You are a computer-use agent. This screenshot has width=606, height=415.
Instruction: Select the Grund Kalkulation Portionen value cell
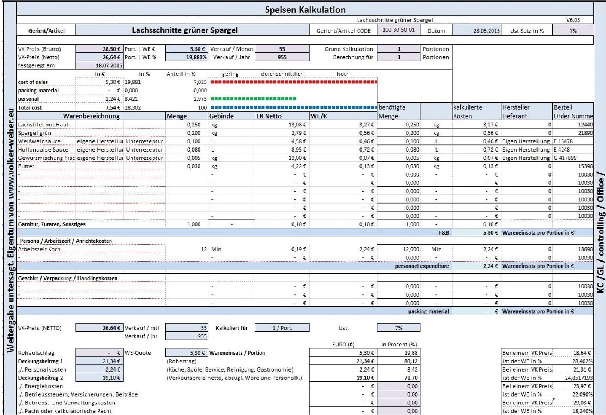pos(399,49)
